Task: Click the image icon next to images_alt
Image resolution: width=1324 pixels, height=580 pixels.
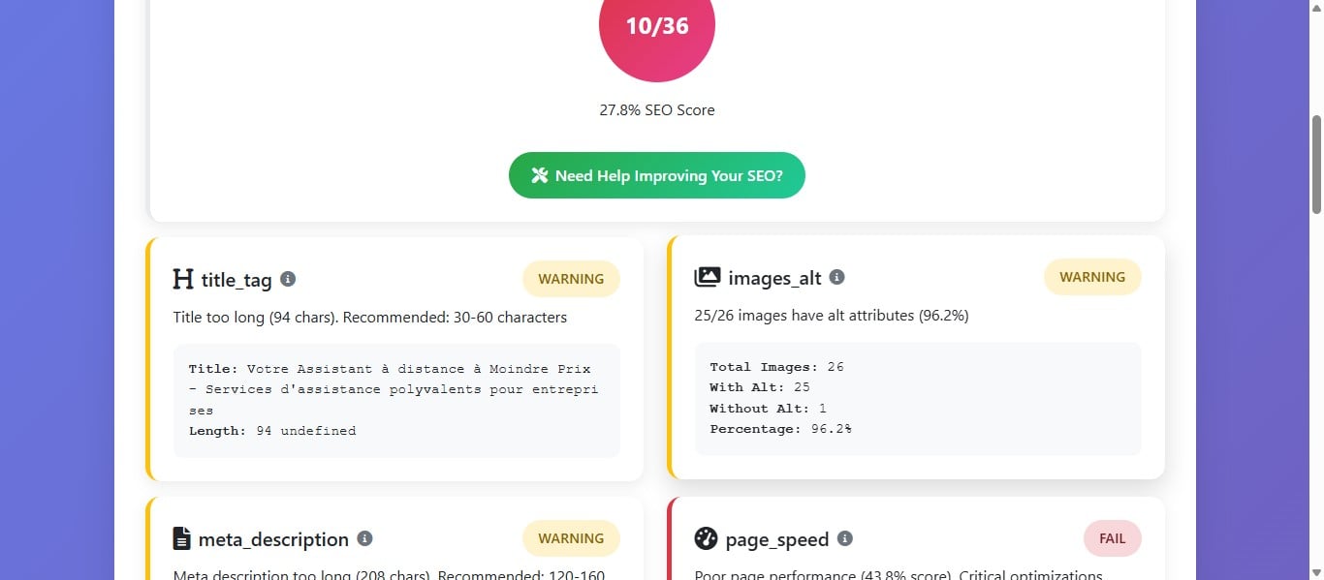Action: point(708,277)
